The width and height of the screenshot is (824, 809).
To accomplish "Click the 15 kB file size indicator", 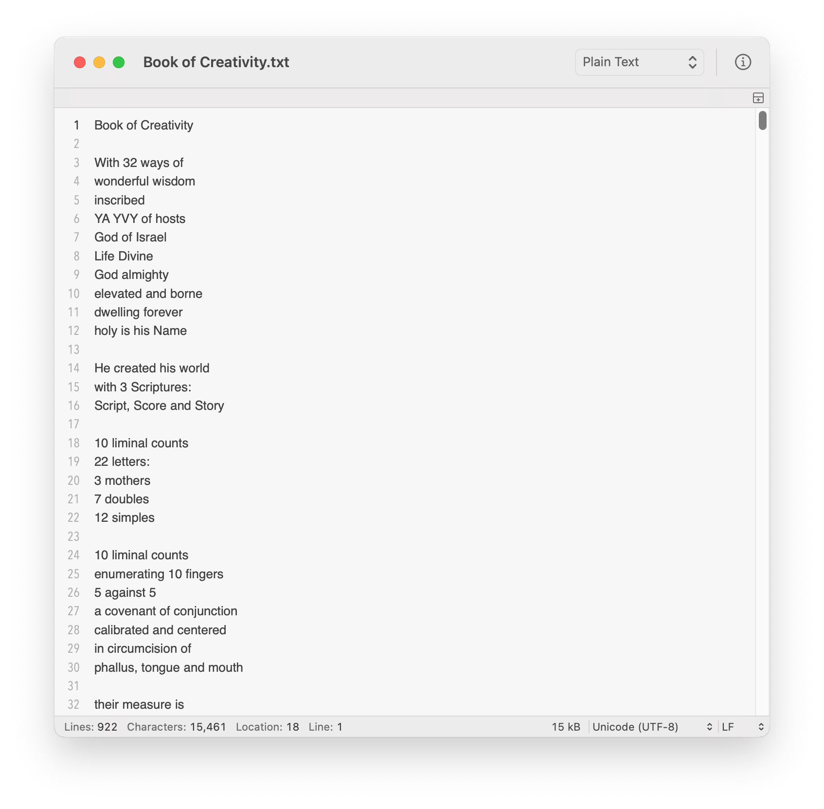I will [x=566, y=727].
